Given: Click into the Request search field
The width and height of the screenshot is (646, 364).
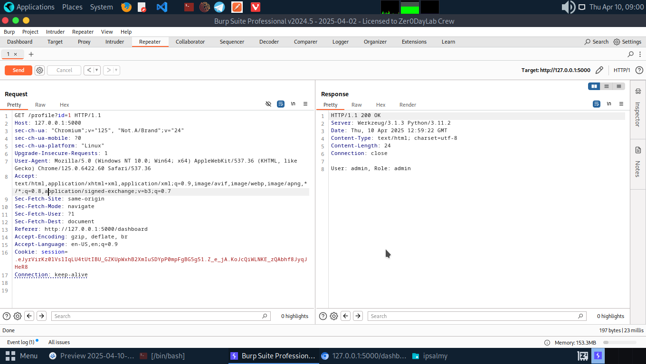Looking at the screenshot, I should [x=161, y=316].
